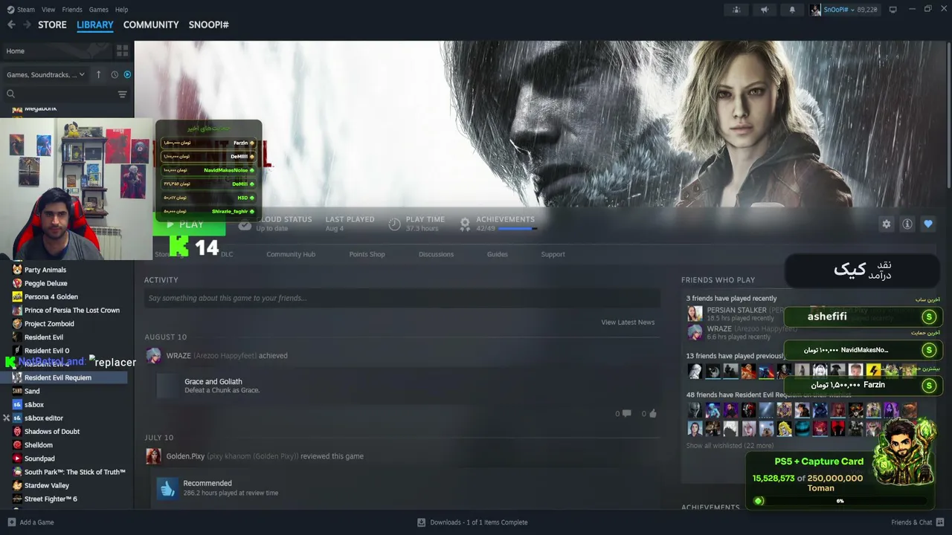
Task: Toggle the ready-to-play filter icon
Action: point(127,74)
